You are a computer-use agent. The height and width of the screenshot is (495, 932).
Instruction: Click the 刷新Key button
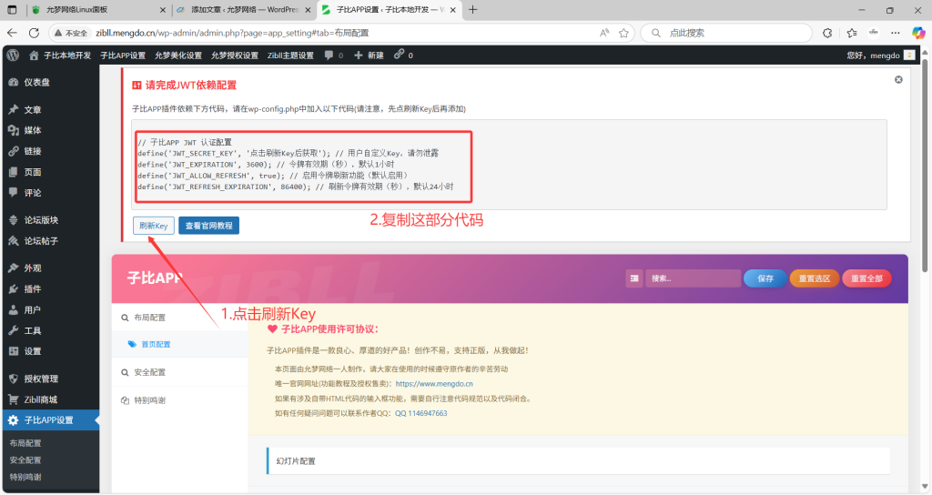153,226
